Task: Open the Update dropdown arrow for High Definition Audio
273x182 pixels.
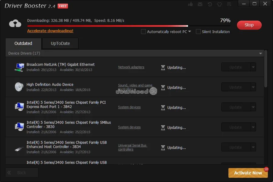Action: click(253, 87)
